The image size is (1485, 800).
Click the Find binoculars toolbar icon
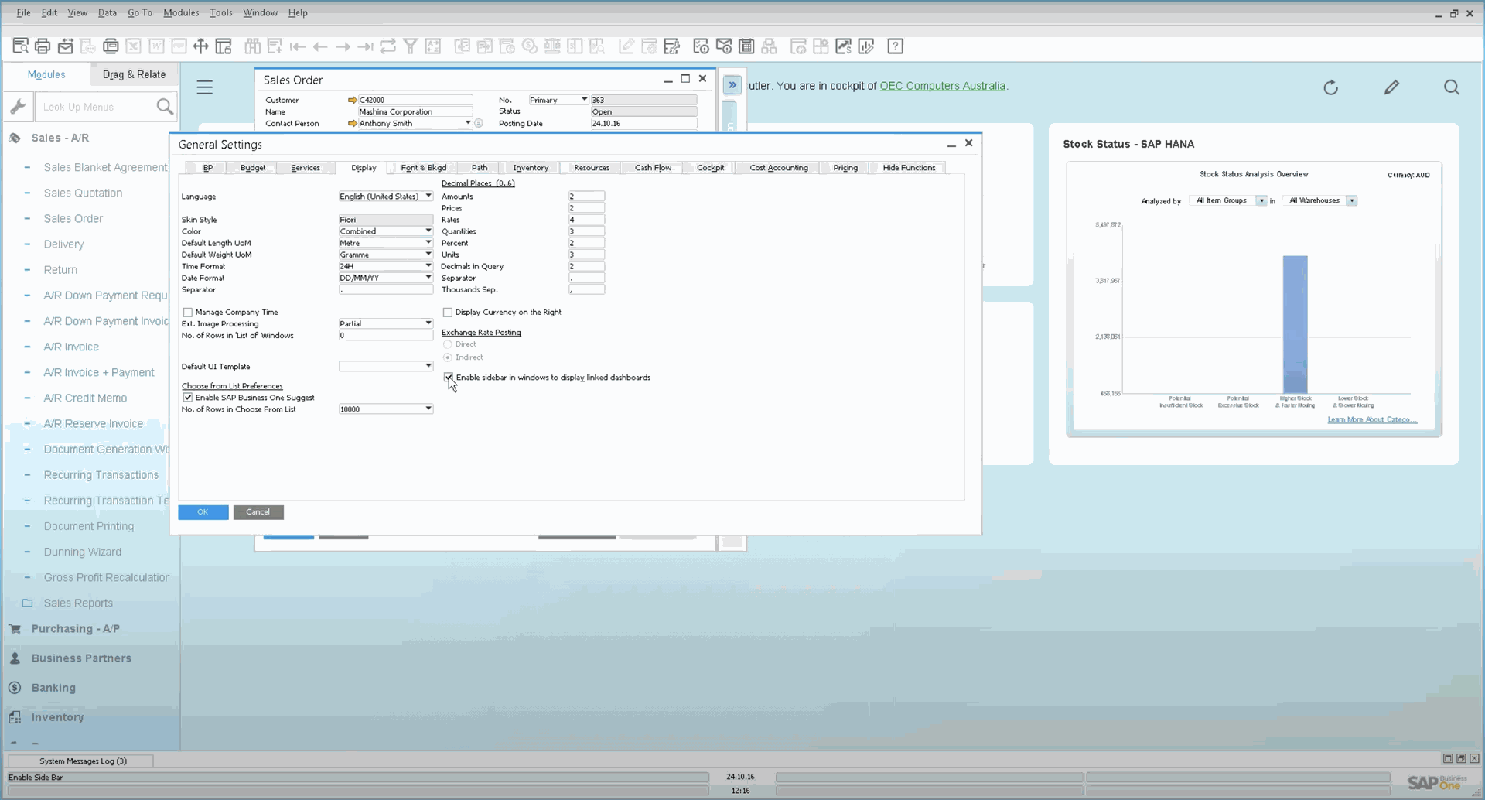253,46
